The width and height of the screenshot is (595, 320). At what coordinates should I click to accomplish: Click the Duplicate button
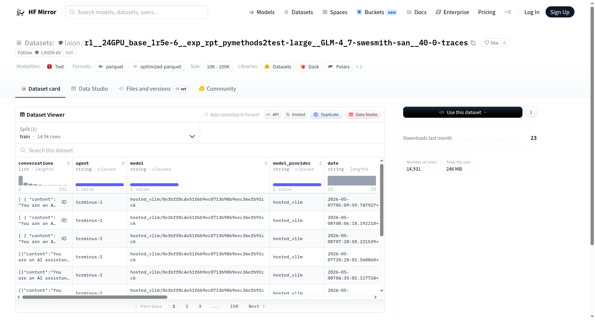click(326, 114)
